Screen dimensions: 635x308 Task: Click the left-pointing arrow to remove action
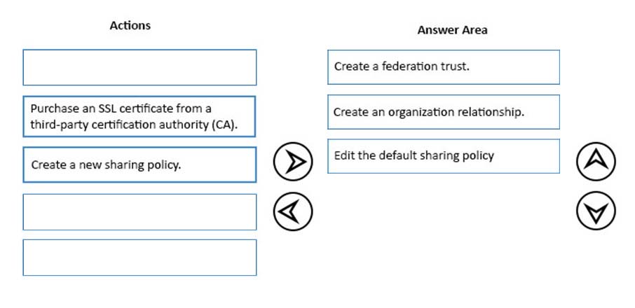point(293,211)
